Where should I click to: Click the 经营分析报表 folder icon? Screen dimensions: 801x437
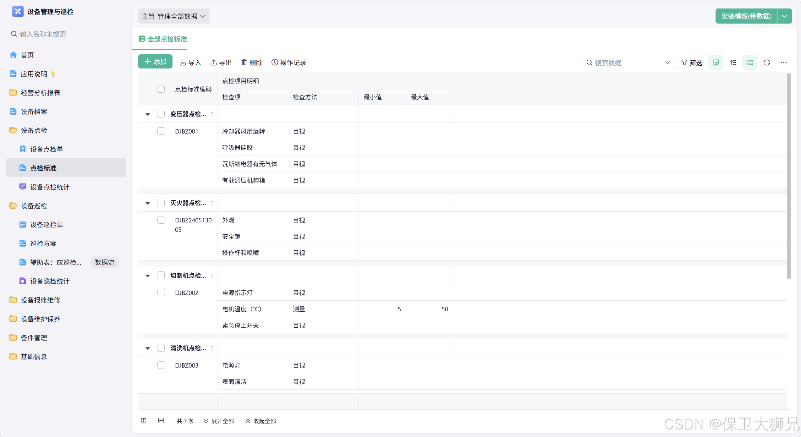coord(13,93)
